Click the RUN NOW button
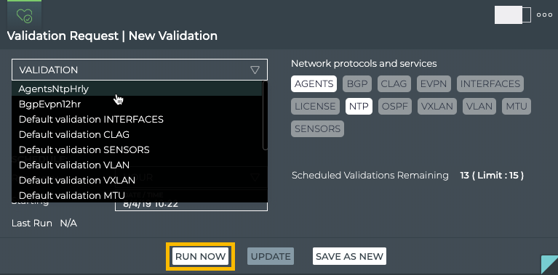Screen dimensions: 558x275 click(200, 256)
